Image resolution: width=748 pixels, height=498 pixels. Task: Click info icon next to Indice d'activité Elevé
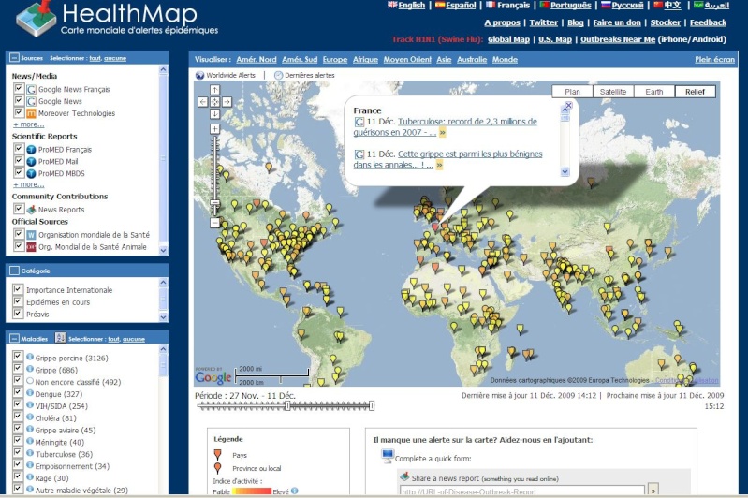(x=294, y=491)
